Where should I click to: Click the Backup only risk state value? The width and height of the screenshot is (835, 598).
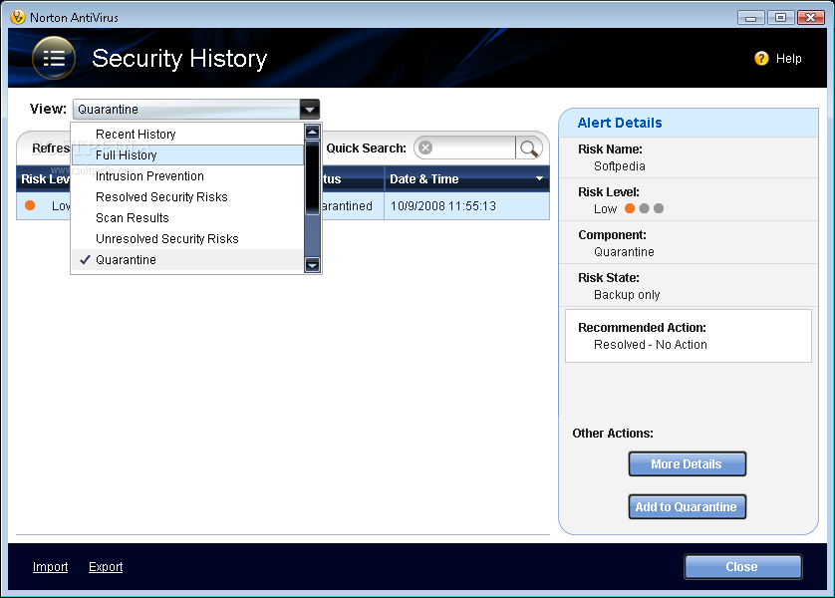627,294
